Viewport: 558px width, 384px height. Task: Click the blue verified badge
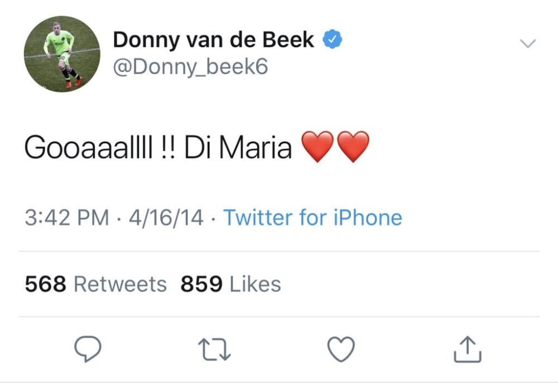point(333,40)
